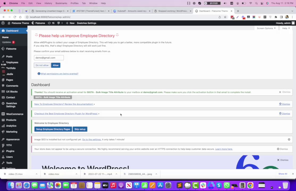Image resolution: width=296 pixels, height=191 pixels.
Task: Open the UX Blocks sidebar item
Action: (x=12, y=92)
